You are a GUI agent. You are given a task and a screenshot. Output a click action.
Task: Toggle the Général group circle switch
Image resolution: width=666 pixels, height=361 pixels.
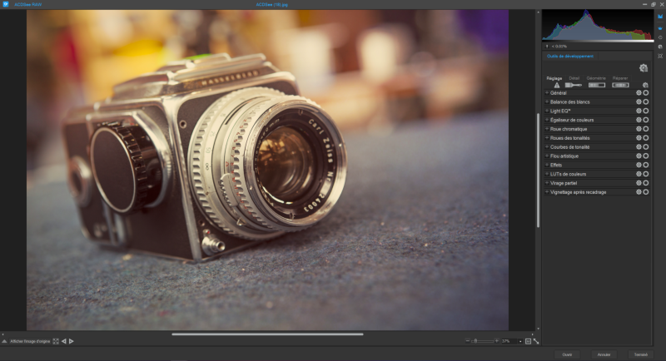pyautogui.click(x=646, y=92)
